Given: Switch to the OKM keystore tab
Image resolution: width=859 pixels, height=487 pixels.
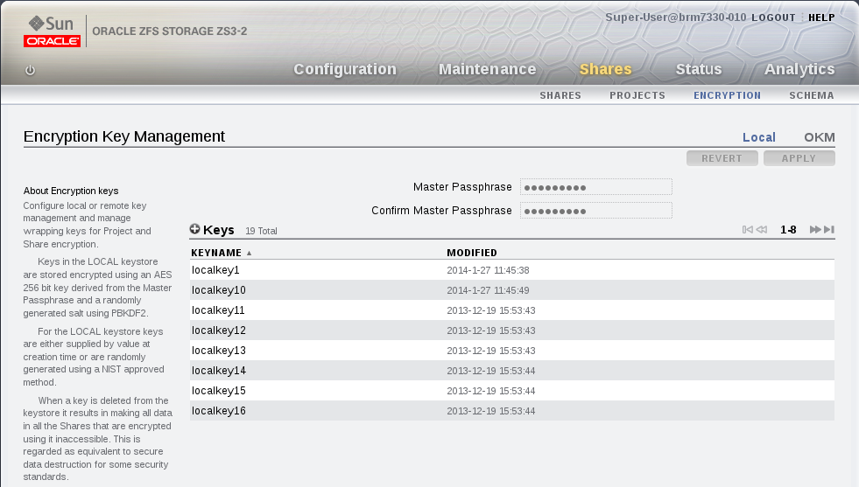Looking at the screenshot, I should click(x=819, y=137).
